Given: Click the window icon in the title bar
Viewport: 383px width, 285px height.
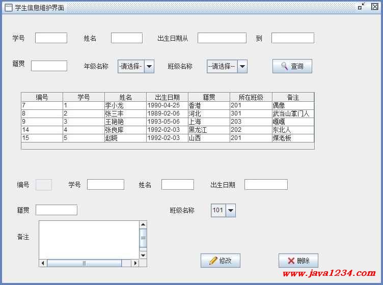Looking at the screenshot, I should click(8, 8).
